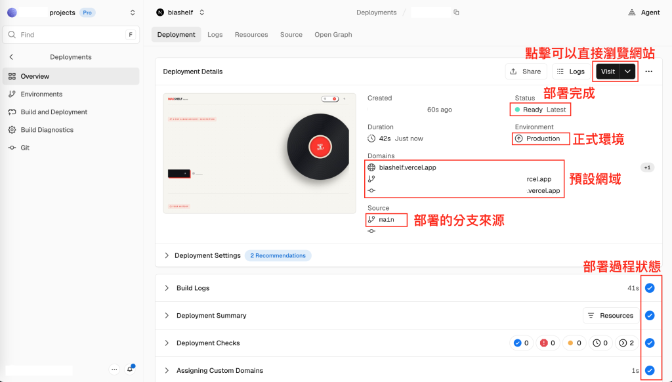The image size is (672, 382).
Task: Switch to the Logs tab
Action: click(215, 35)
